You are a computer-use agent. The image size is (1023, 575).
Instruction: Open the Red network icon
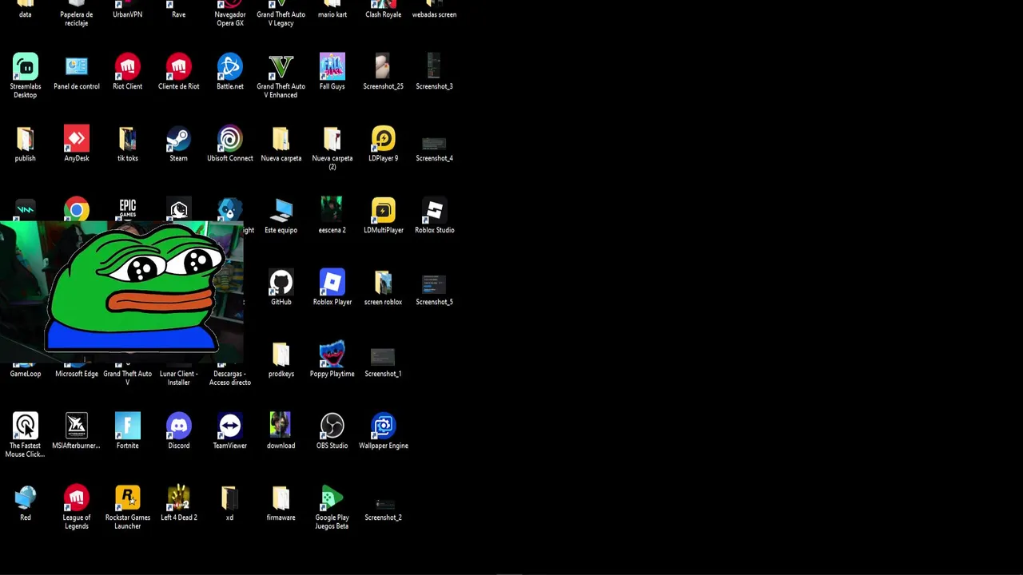[x=25, y=498]
